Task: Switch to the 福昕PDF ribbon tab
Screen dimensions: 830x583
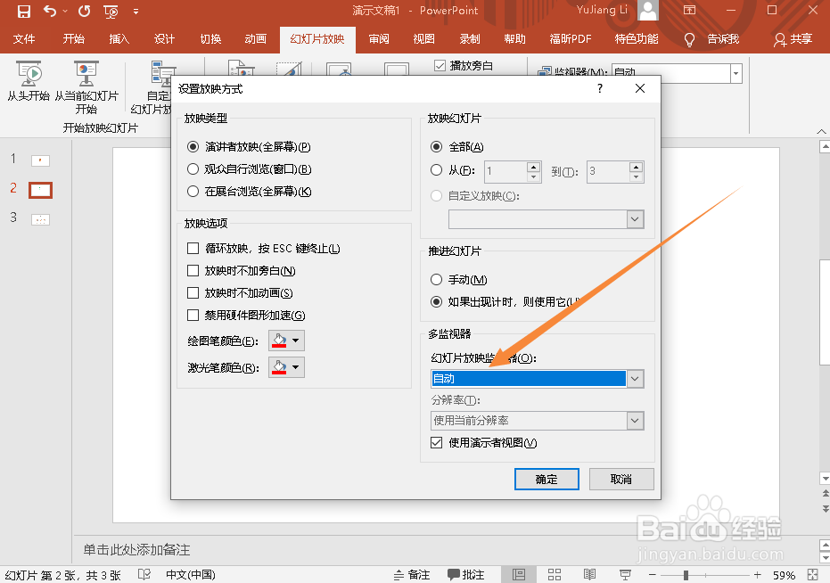Action: point(571,39)
